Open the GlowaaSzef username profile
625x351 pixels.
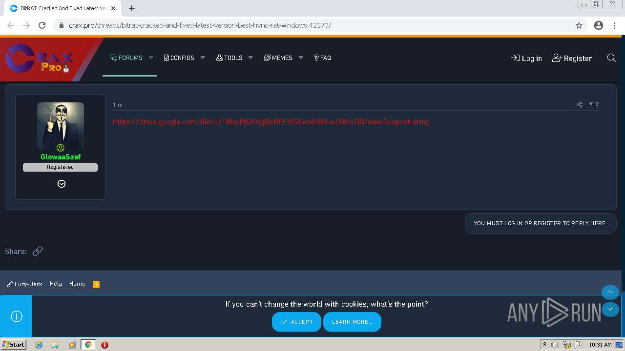click(61, 156)
